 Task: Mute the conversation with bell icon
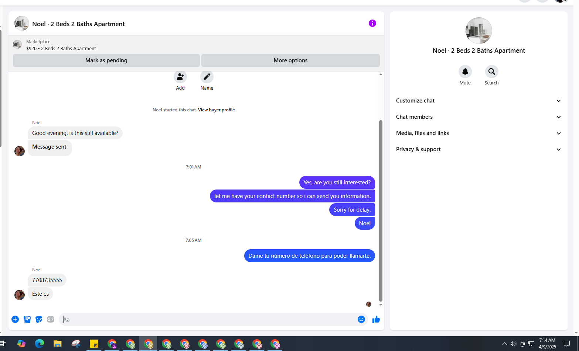tap(465, 72)
